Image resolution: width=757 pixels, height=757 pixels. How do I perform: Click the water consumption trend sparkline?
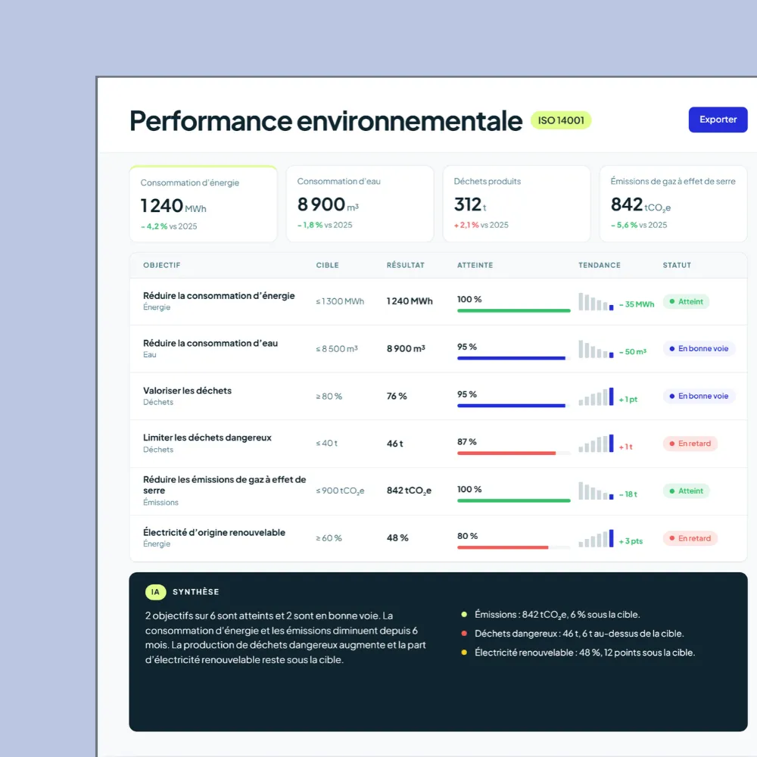pyautogui.click(x=597, y=349)
